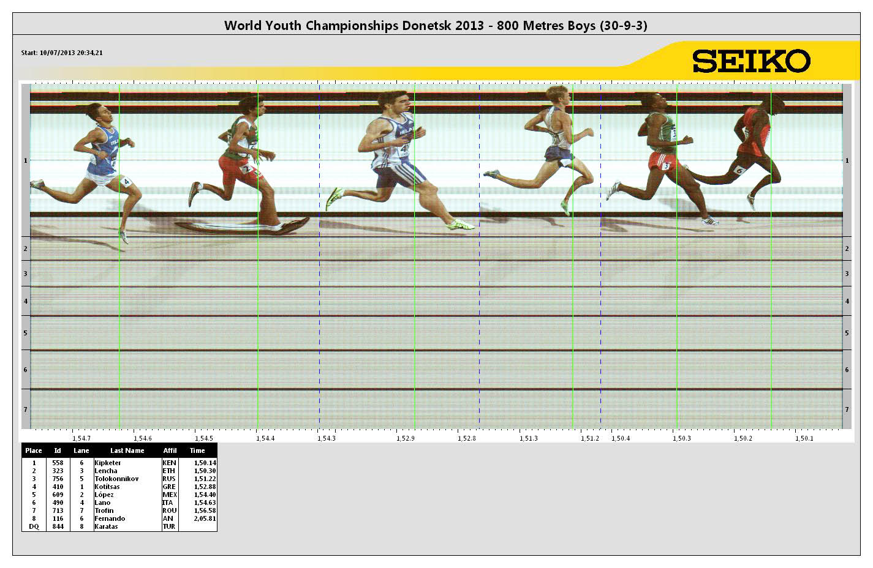Click the 1,54.7 time axis marker
Viewport: 873px width, 568px height.
pyautogui.click(x=81, y=438)
